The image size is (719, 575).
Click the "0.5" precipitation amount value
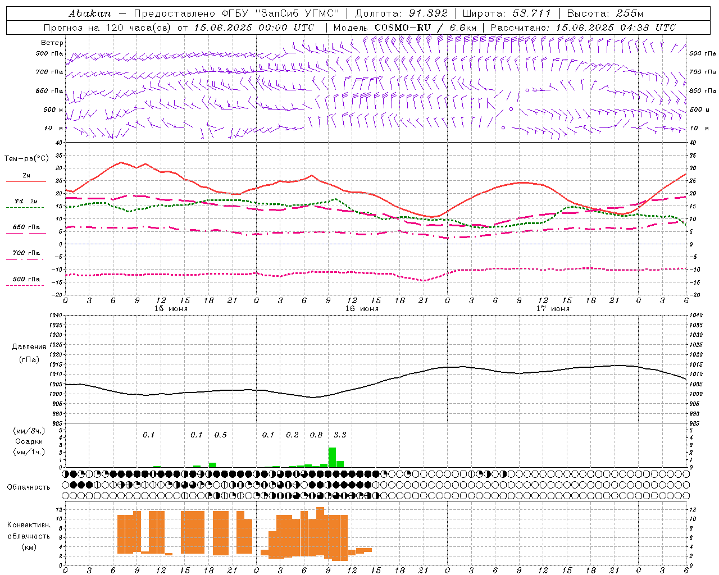point(221,435)
